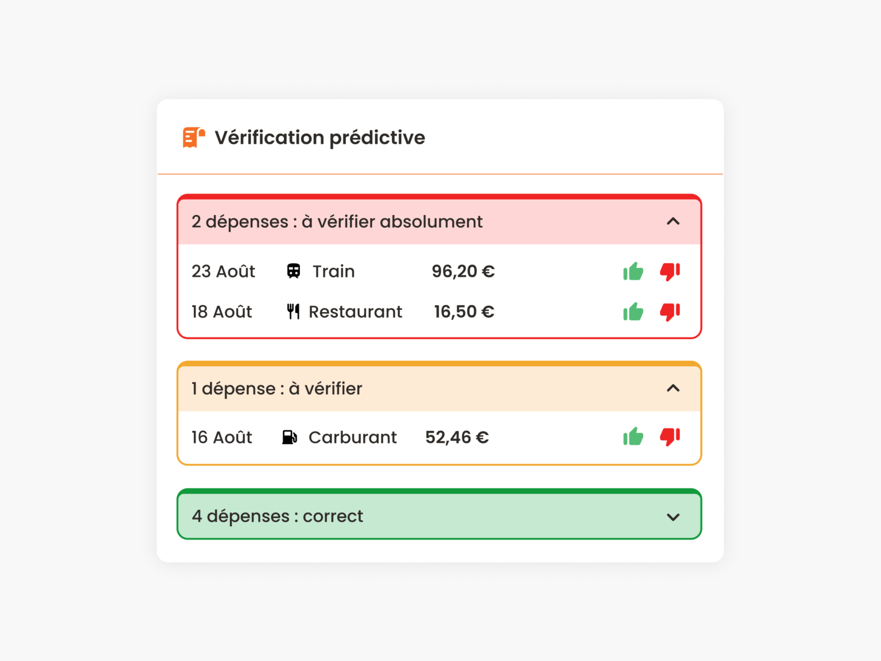Expand the "4 dépenses : correct" chevron

click(x=673, y=517)
